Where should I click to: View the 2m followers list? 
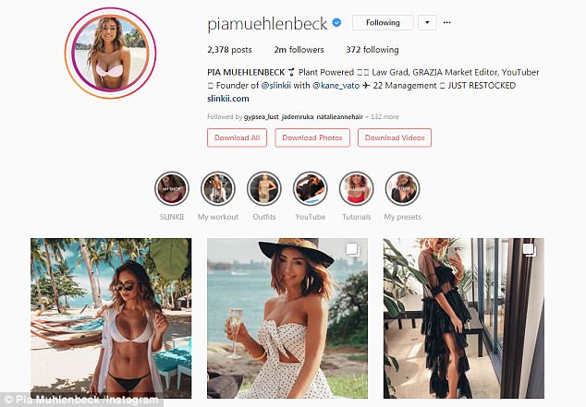(x=299, y=50)
